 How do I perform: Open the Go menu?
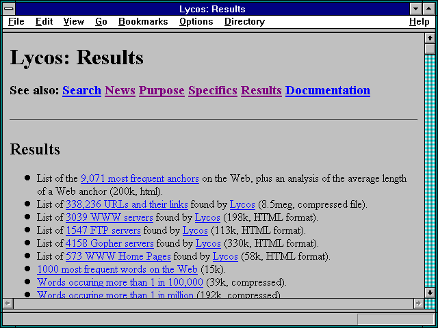click(101, 21)
